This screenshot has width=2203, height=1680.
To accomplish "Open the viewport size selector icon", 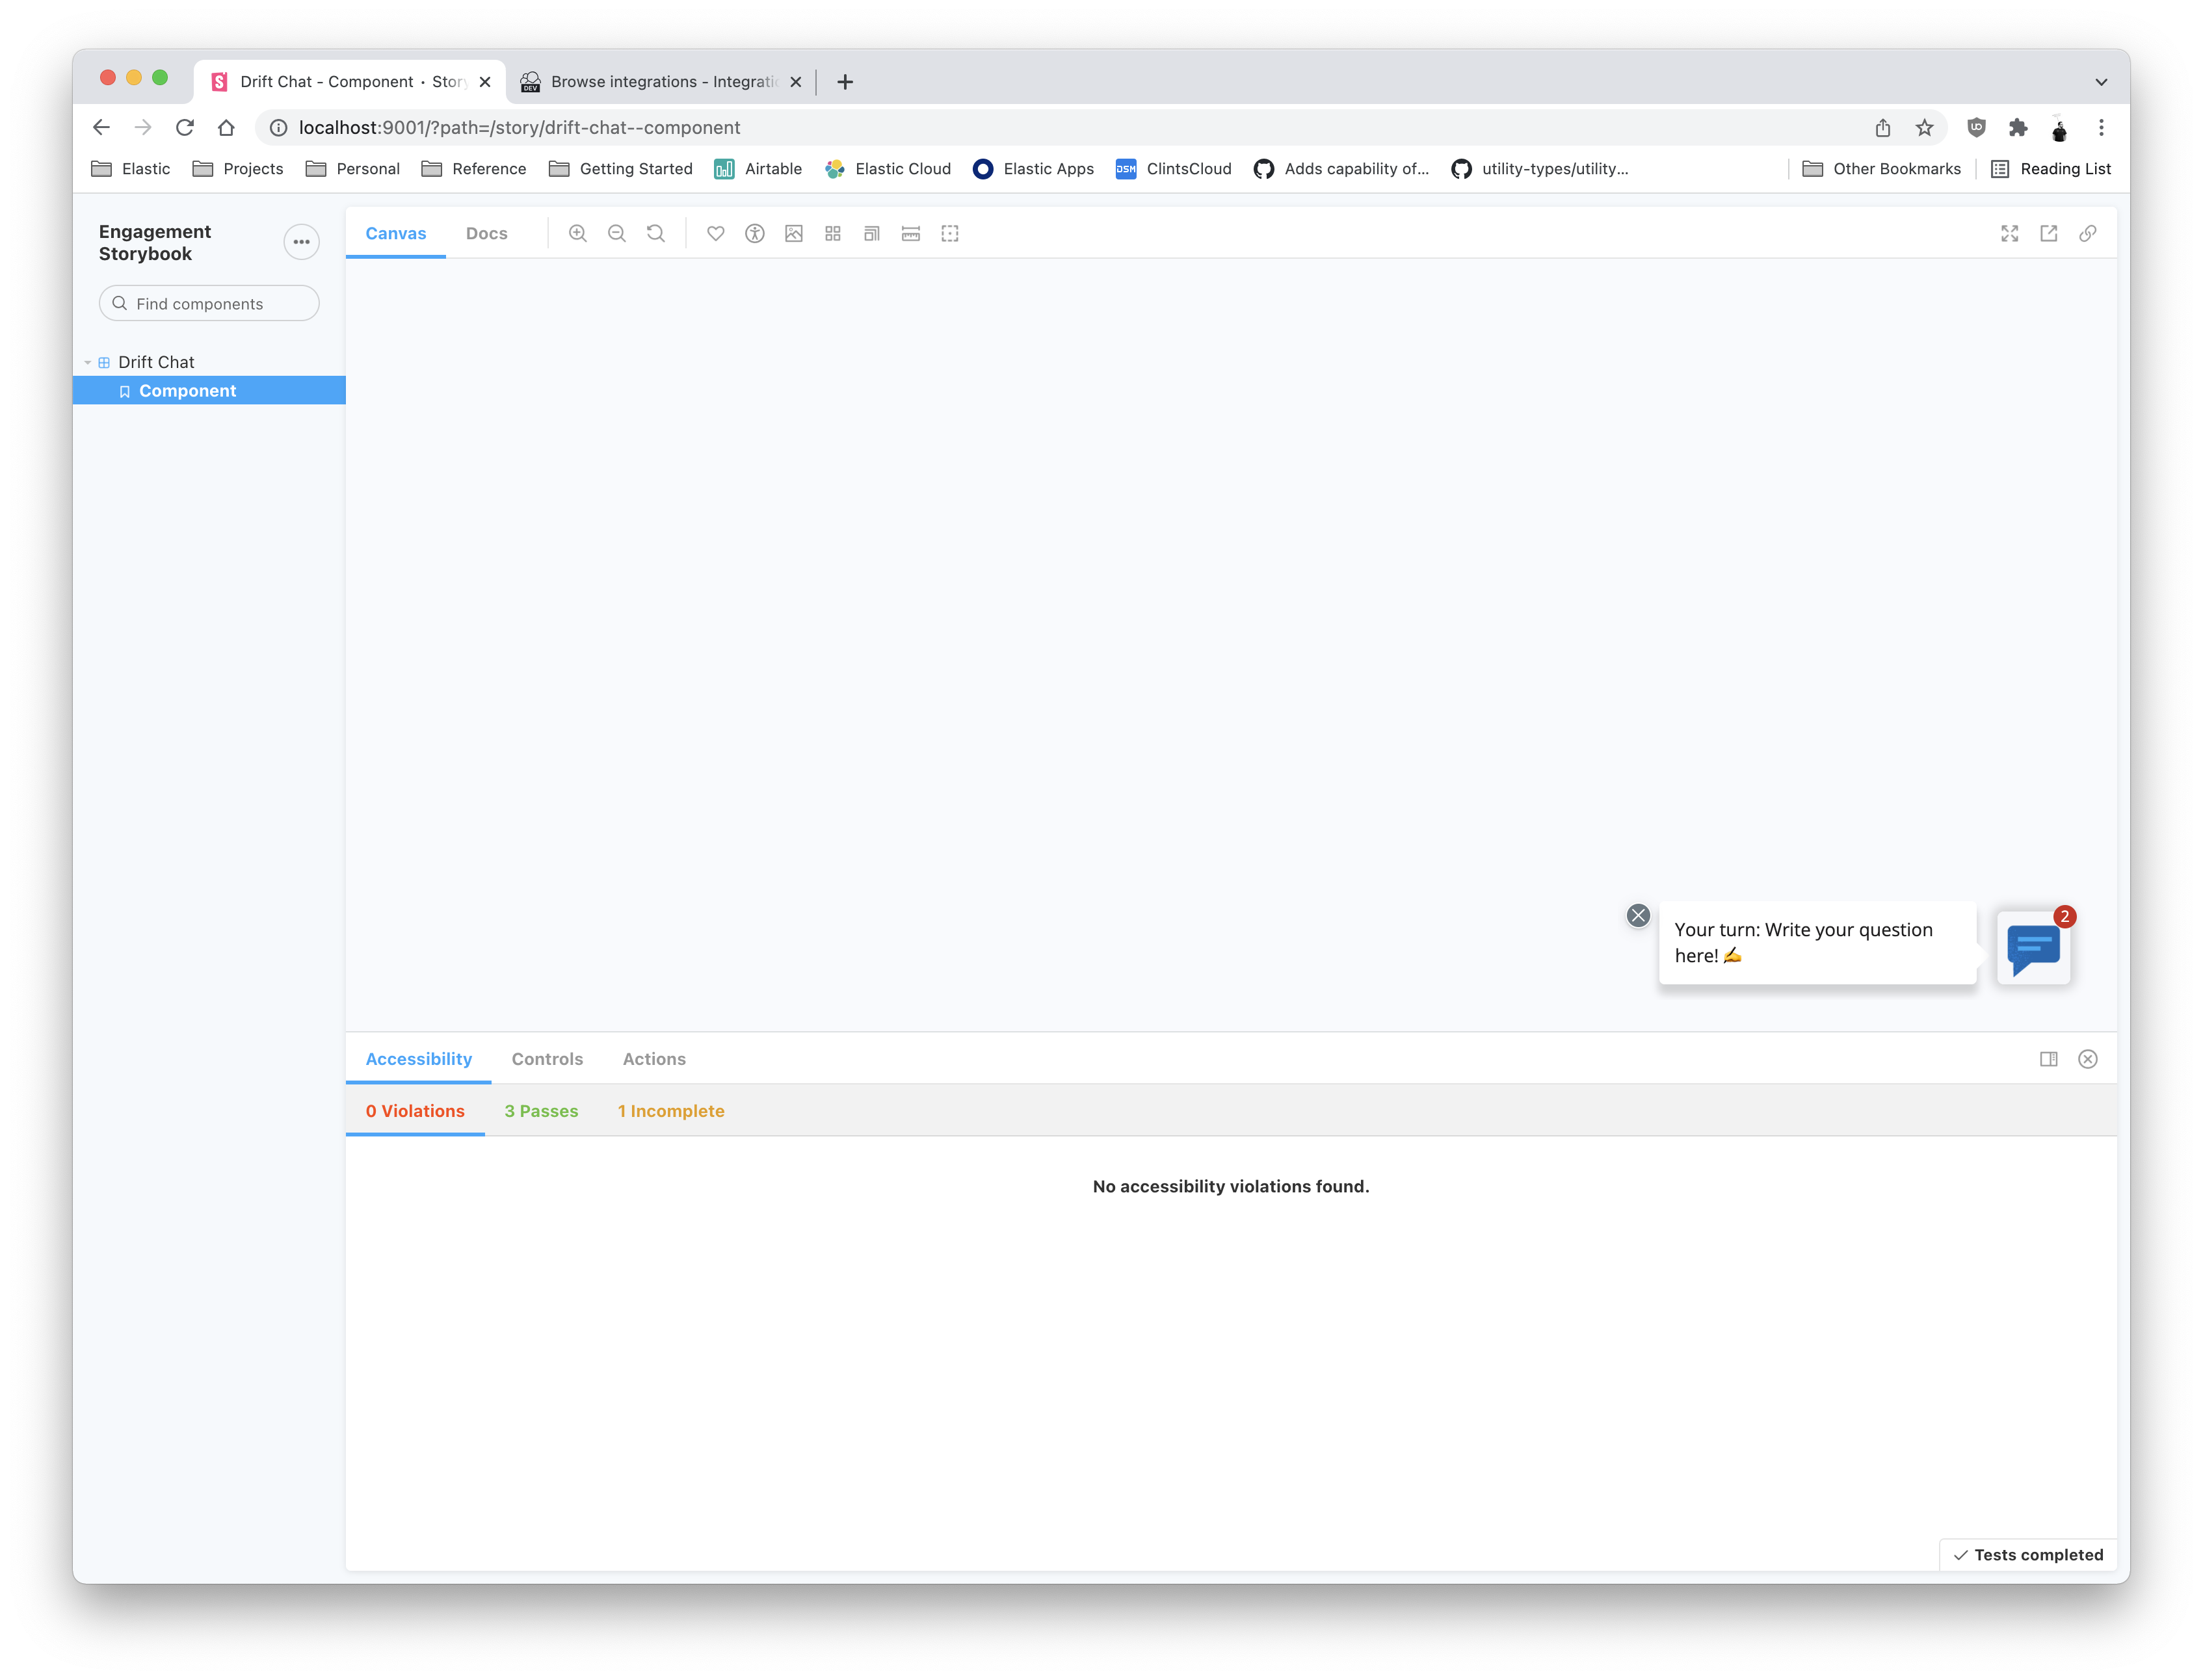I will click(x=872, y=233).
